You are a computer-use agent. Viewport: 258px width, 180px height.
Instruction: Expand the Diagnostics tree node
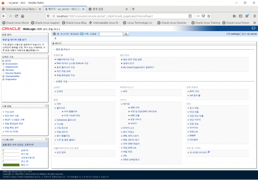pos(3,79)
